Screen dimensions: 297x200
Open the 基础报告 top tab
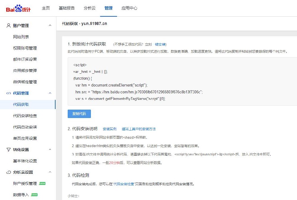pos(67,8)
